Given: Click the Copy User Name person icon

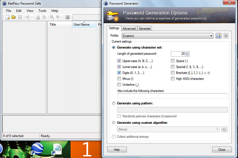Looking at the screenshot, I should pos(38,17).
